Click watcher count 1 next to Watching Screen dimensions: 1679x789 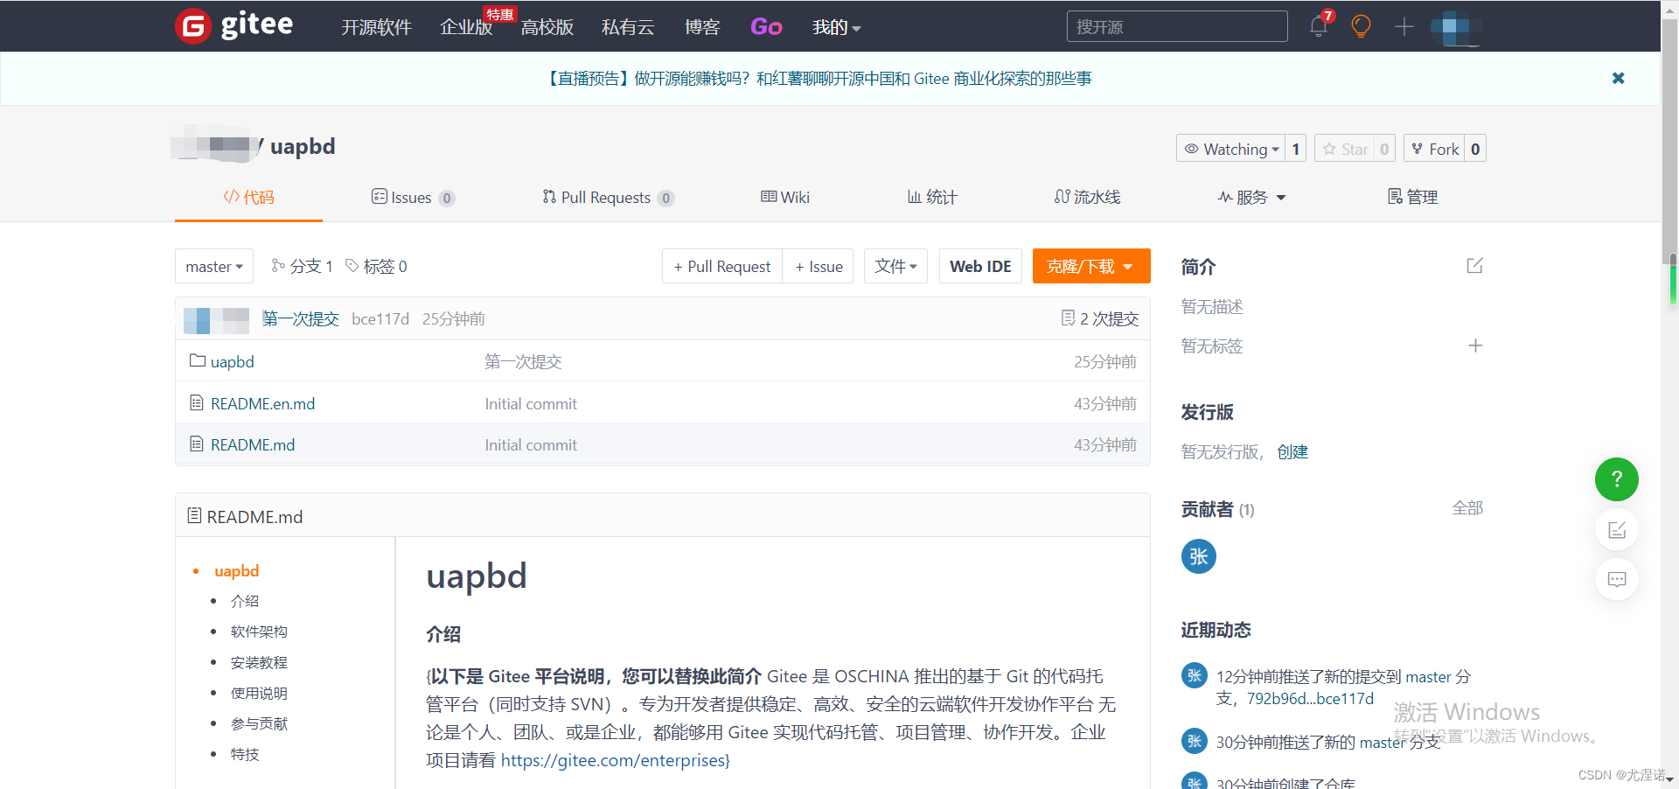click(x=1296, y=149)
